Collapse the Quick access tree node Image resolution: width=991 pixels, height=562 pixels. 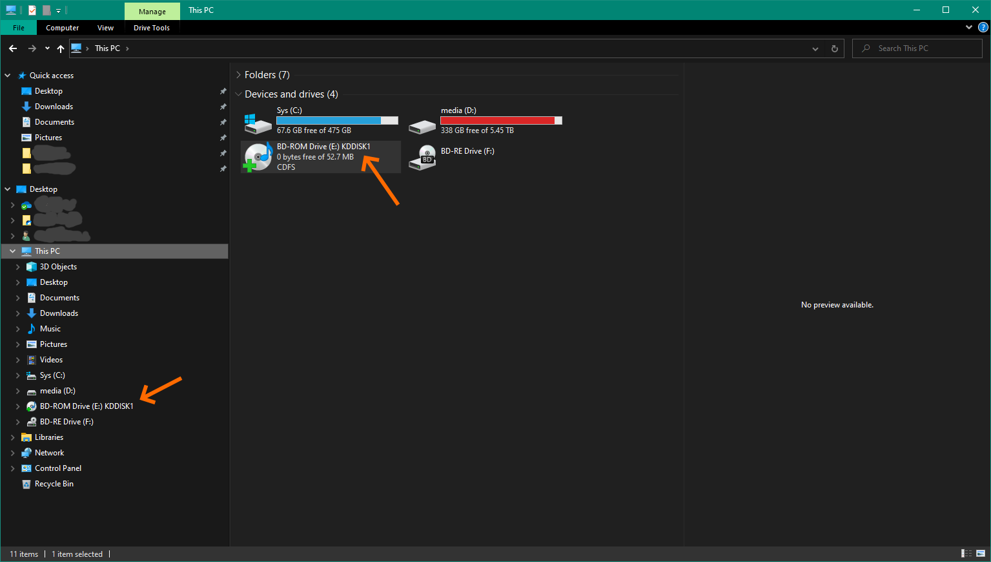point(8,76)
